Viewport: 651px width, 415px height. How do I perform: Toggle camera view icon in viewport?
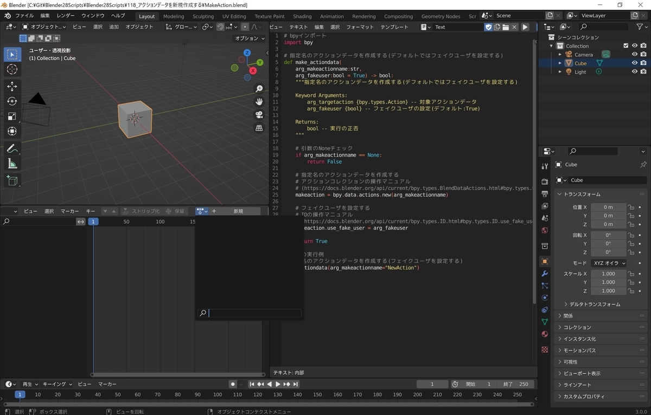point(259,114)
